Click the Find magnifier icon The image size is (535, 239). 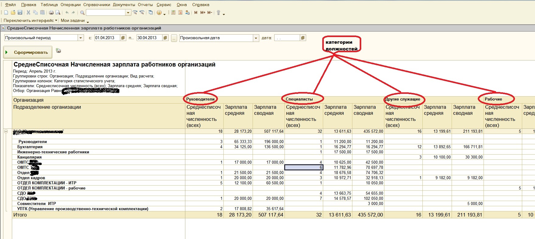82,12
